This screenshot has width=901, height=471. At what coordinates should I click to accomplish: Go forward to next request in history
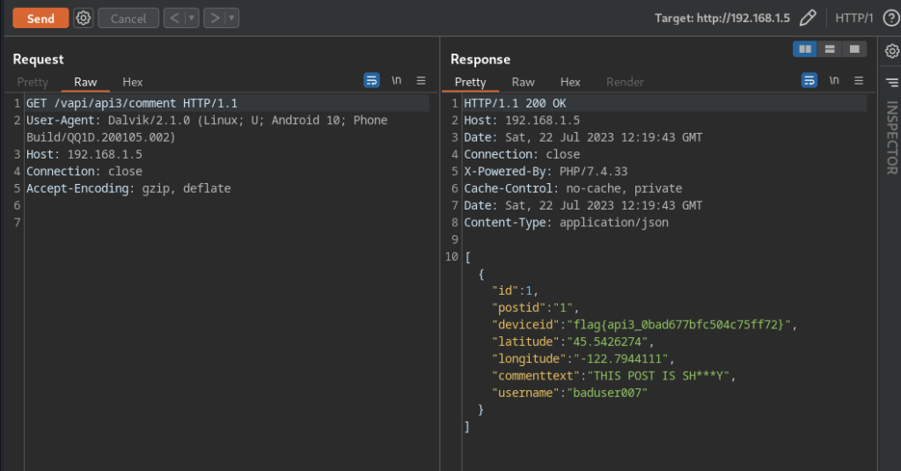[x=215, y=18]
